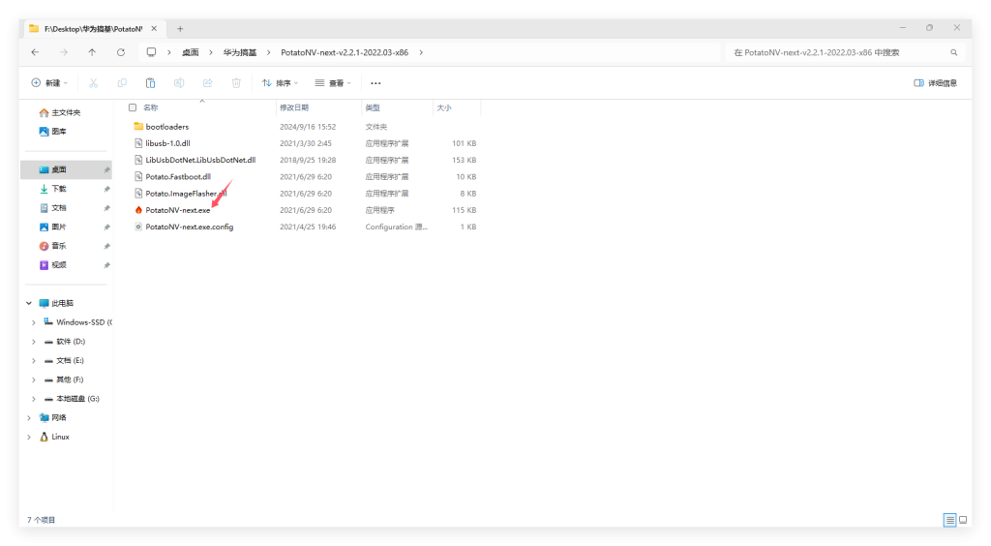Screen dimensions: 991x546
Task: Click the search magnifier icon
Action: tap(953, 52)
